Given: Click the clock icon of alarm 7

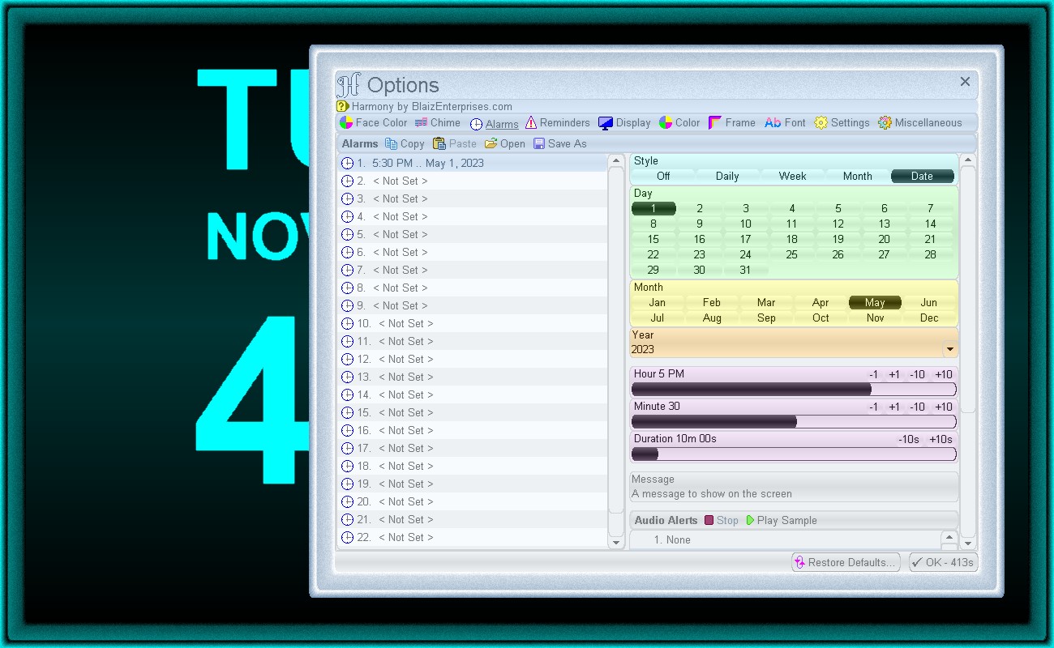Looking at the screenshot, I should [347, 270].
